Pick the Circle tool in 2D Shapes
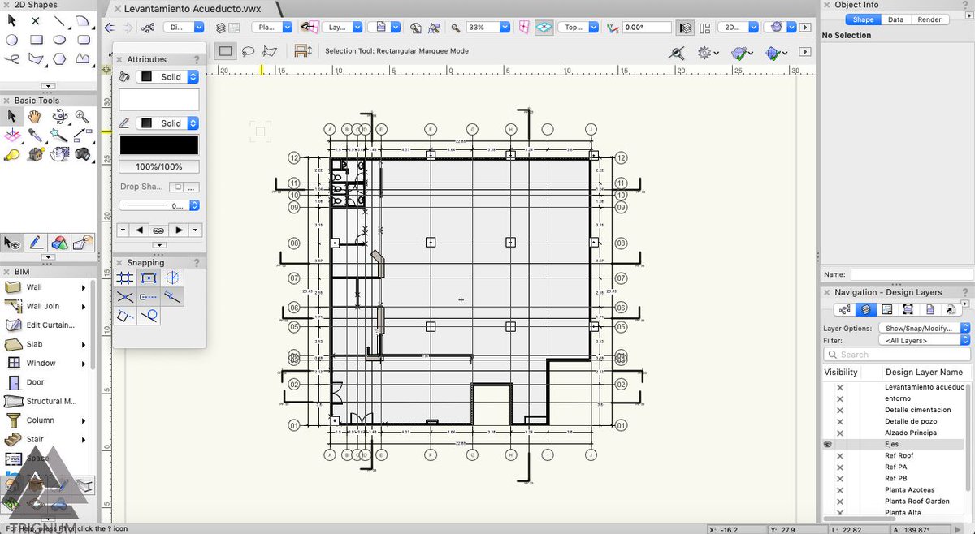 tap(12, 39)
